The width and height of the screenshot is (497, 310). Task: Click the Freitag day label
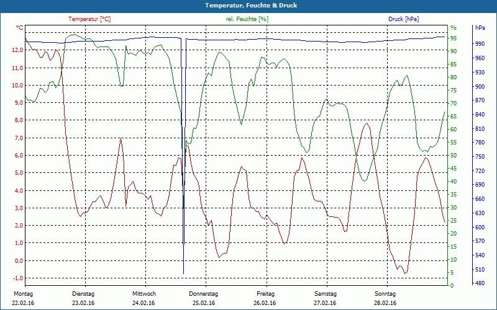click(266, 294)
